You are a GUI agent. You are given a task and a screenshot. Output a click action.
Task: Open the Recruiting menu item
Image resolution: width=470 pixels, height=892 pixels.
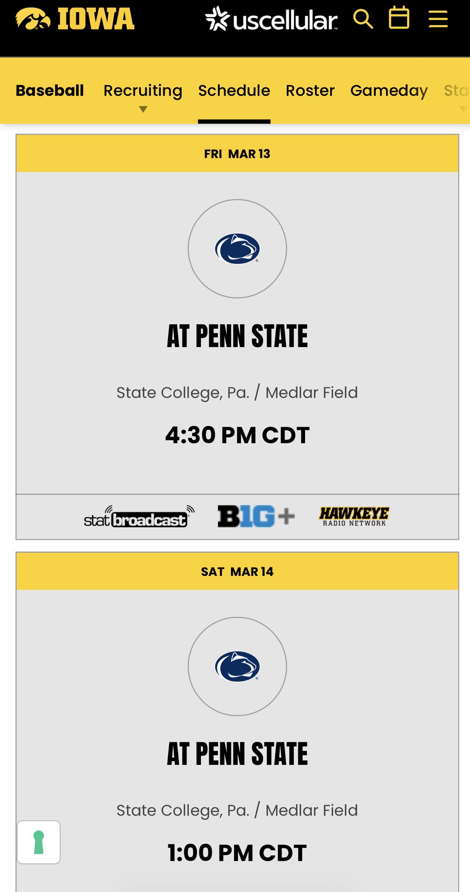pyautogui.click(x=143, y=91)
